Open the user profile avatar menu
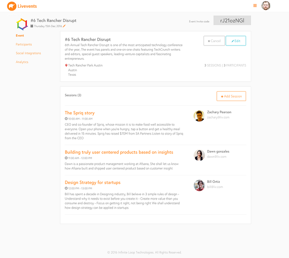This screenshot has width=289, height=258. pyautogui.click(x=266, y=6)
